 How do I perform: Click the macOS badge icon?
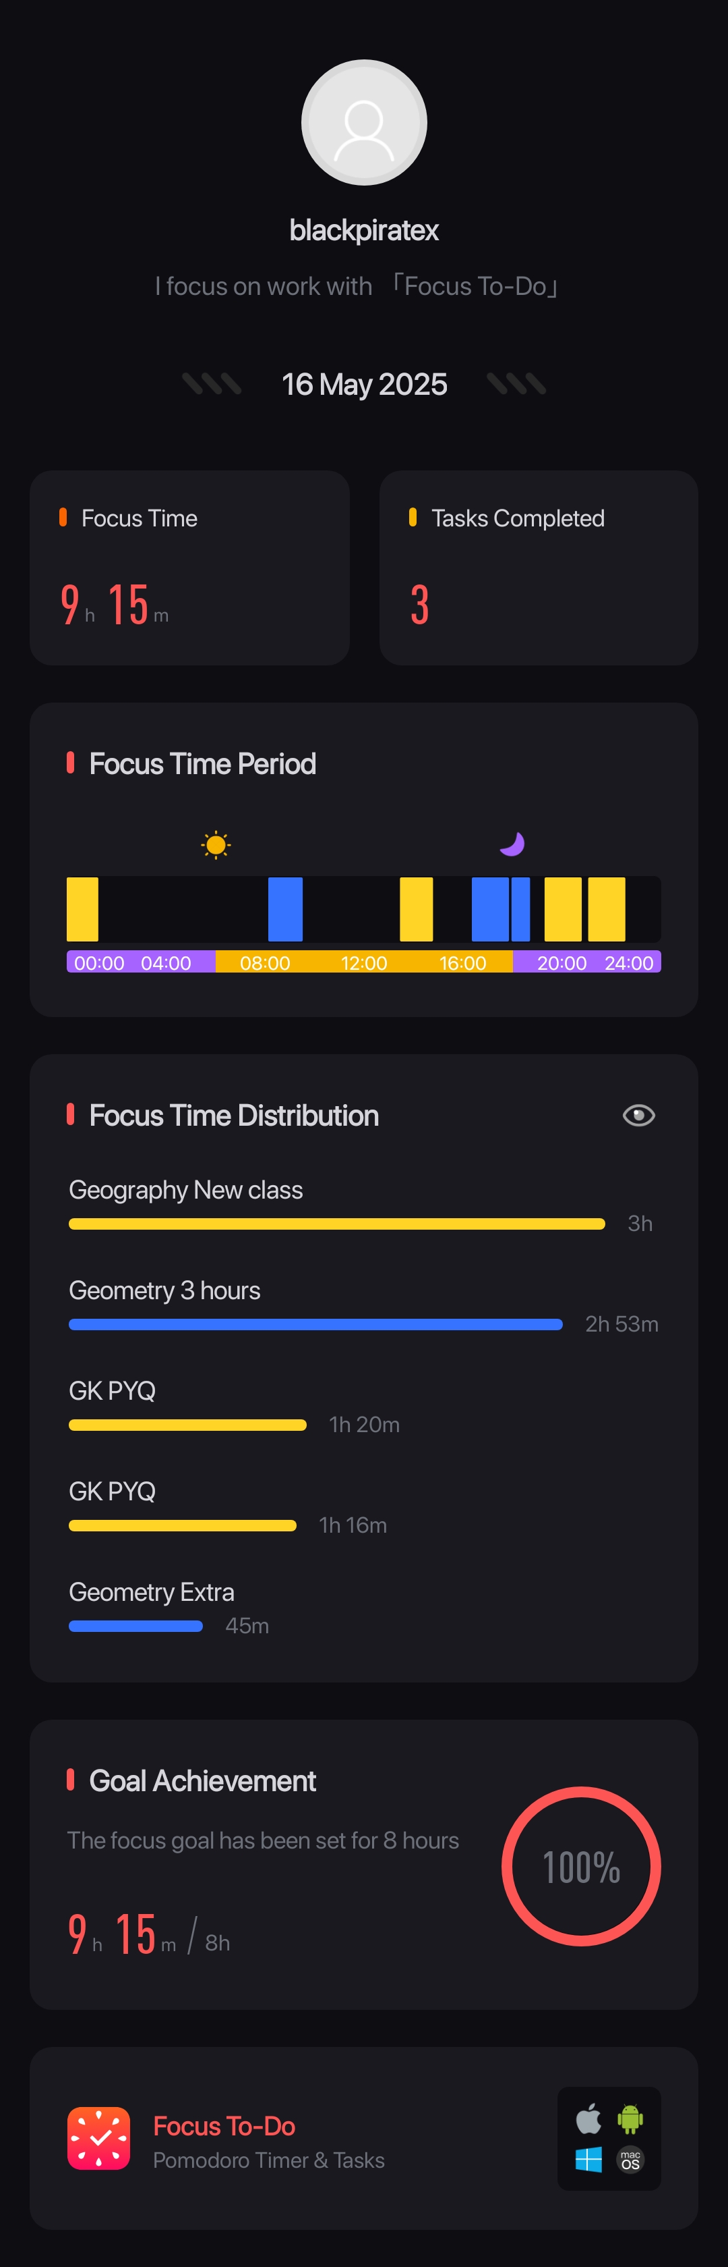[630, 2160]
